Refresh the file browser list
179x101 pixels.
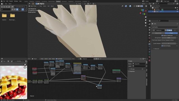pyautogui.click(x=9, y=7)
